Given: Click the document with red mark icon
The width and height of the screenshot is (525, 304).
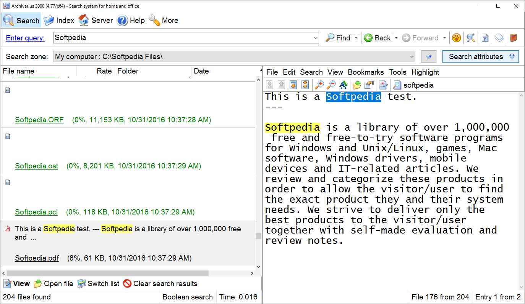Looking at the screenshot, I should click(x=383, y=85).
